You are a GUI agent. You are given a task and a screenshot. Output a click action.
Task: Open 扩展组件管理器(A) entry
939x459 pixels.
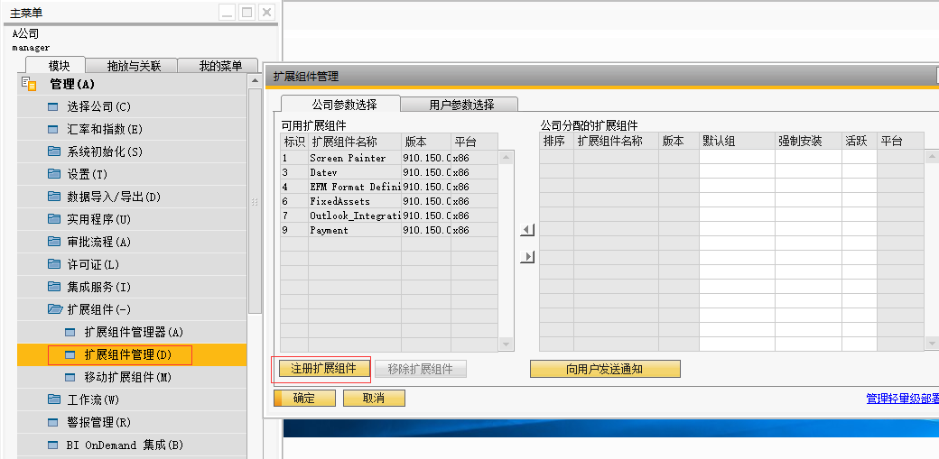(x=132, y=332)
